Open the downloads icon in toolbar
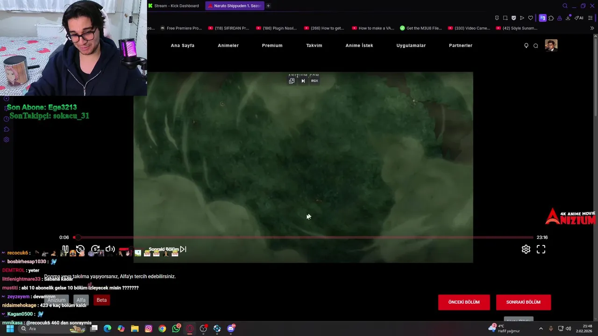 click(x=568, y=18)
